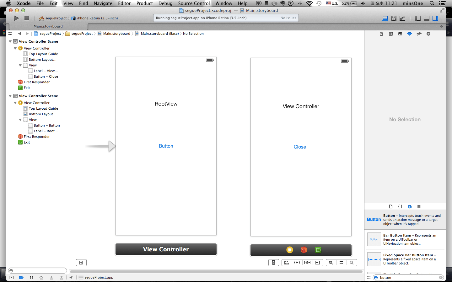This screenshot has width=452, height=282.
Task: Select the Main.storyboard tab
Action: pyautogui.click(x=48, y=26)
